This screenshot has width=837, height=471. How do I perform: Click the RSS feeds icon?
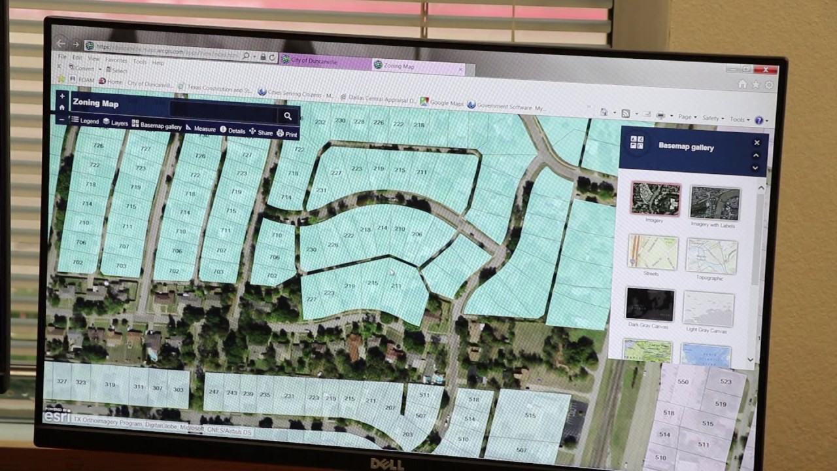click(x=625, y=113)
